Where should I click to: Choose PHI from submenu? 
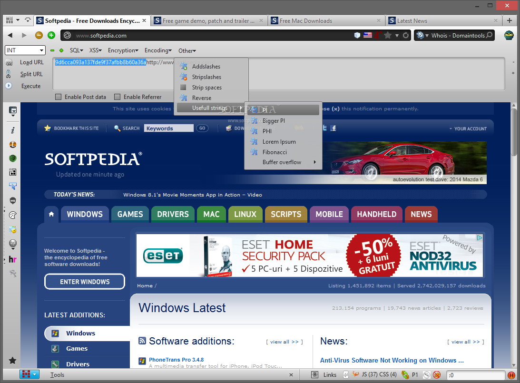pyautogui.click(x=283, y=131)
